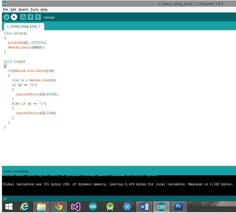
Task: Click the 'Done compiling' status message
Action: tap(16, 171)
